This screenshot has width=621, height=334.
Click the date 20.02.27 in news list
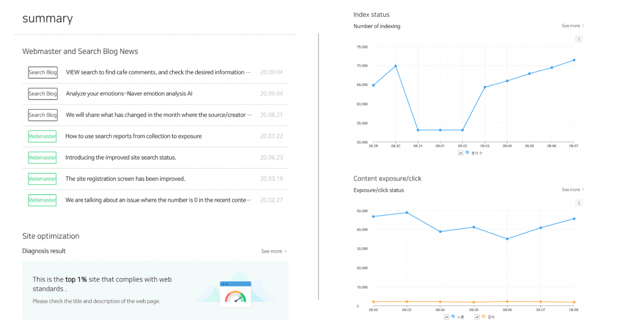[271, 200]
